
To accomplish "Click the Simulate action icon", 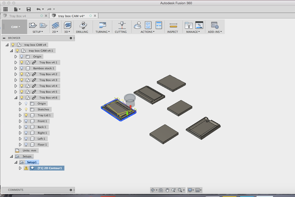I will pos(137,25).
